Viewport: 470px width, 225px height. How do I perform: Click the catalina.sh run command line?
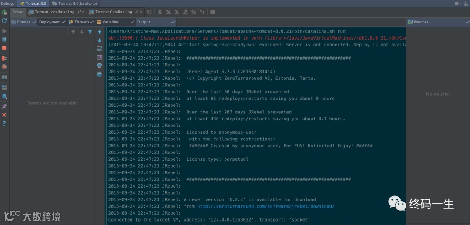(227, 31)
